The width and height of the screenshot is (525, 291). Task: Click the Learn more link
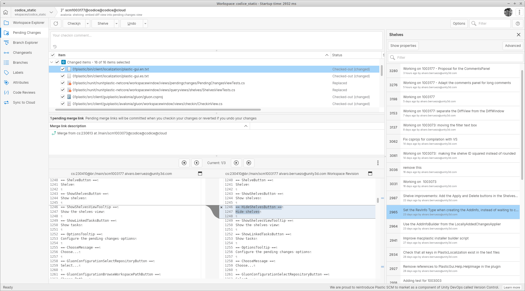pyautogui.click(x=511, y=287)
